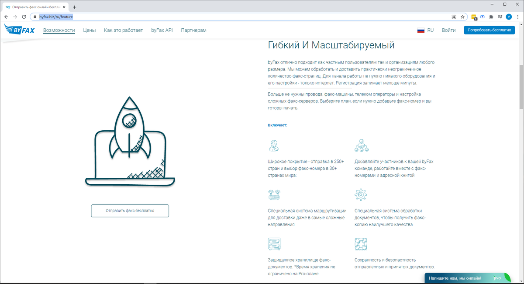Open the profile avatar V
This screenshot has height=284, width=524.
(509, 17)
